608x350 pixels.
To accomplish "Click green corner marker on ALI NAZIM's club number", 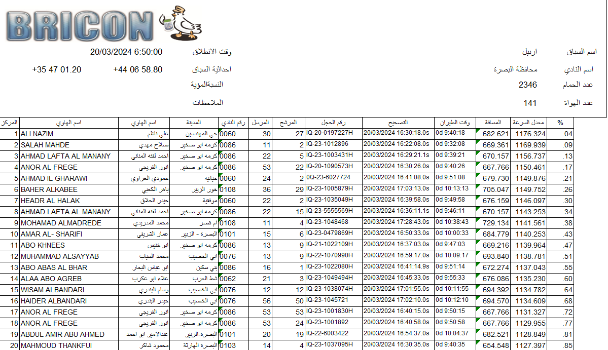I will click(x=221, y=130).
